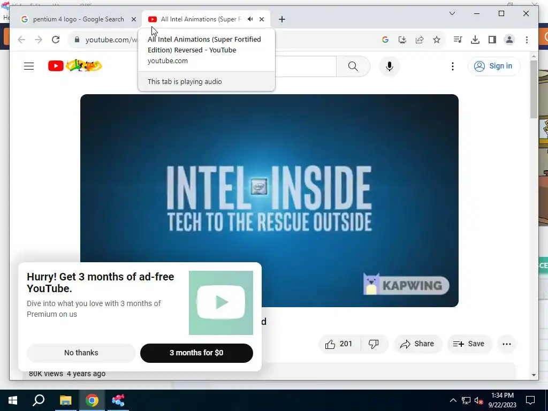Image resolution: width=548 pixels, height=411 pixels.
Task: Click the Premium promo play thumbnail
Action: click(221, 303)
